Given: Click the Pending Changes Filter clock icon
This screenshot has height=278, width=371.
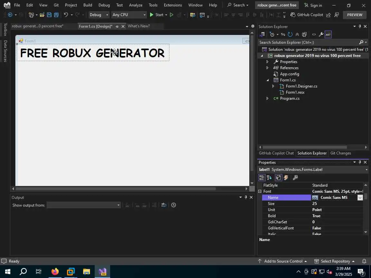Looking at the screenshot, I should coord(272,34).
